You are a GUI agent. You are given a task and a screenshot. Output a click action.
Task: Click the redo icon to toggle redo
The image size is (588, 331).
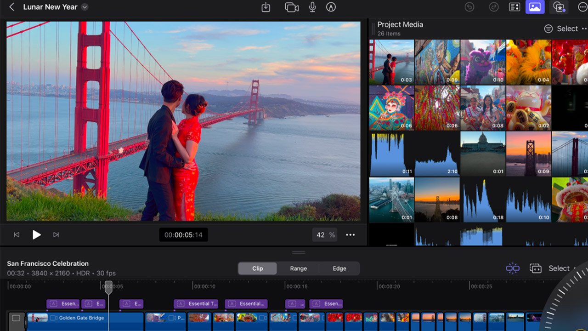pos(494,7)
